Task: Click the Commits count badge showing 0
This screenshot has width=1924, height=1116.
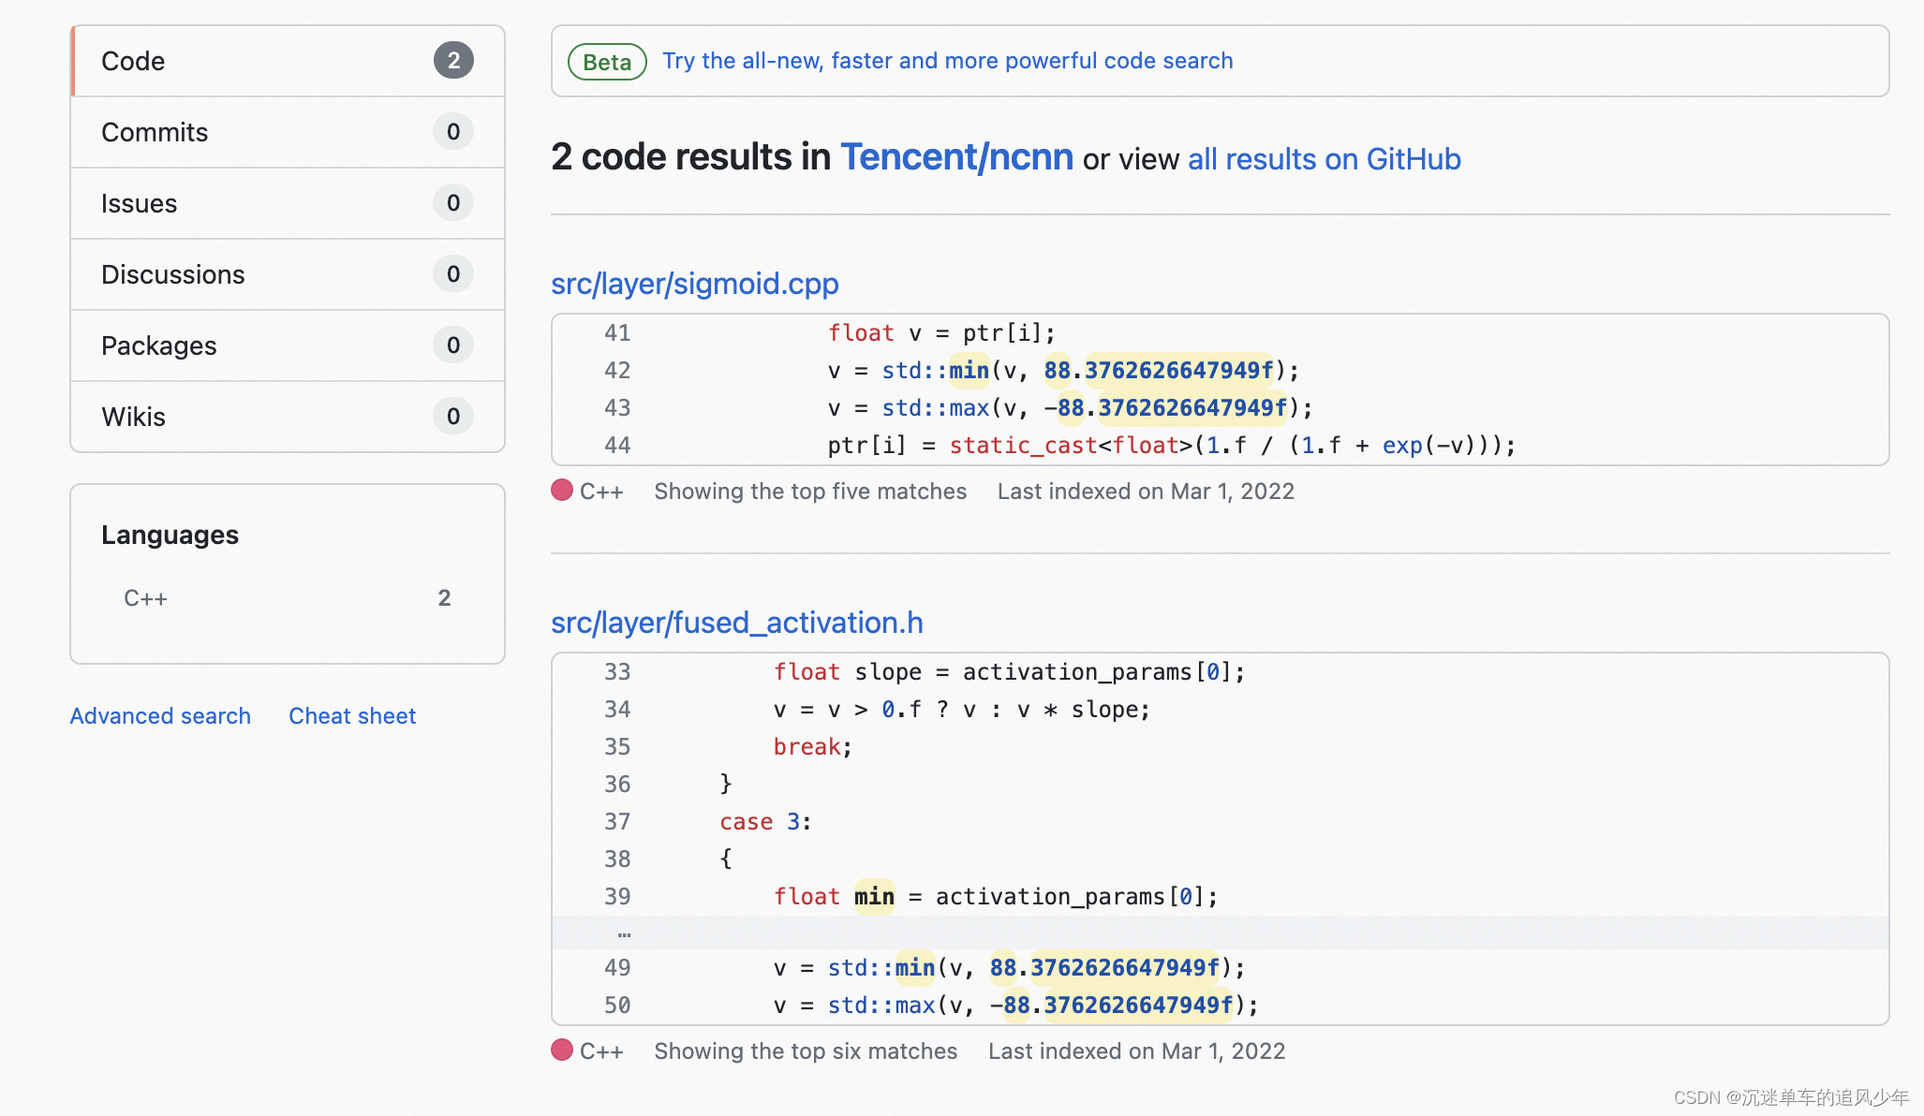Action: 453,132
